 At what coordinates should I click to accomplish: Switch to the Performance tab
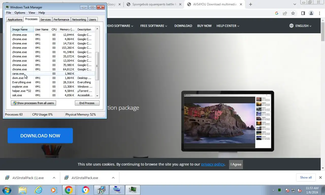tap(61, 20)
